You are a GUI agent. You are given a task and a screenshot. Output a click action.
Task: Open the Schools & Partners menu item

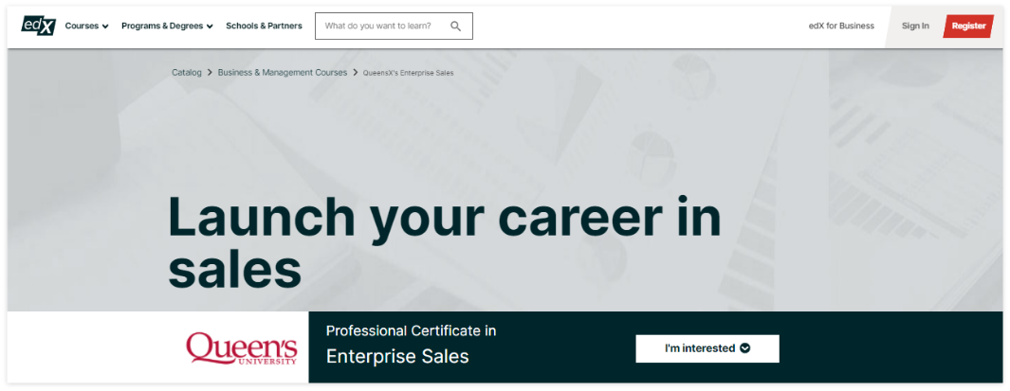click(264, 27)
